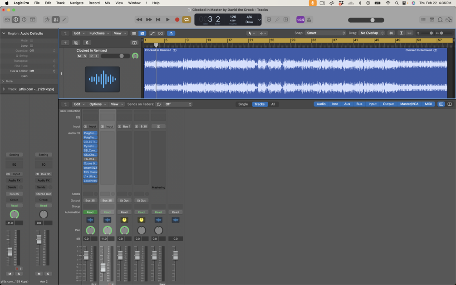
Task: Toggle the Flex show/hide button
Action: (161, 33)
